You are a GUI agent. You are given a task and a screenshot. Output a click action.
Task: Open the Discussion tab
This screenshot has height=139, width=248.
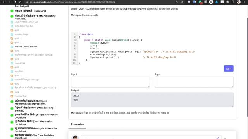point(77,124)
